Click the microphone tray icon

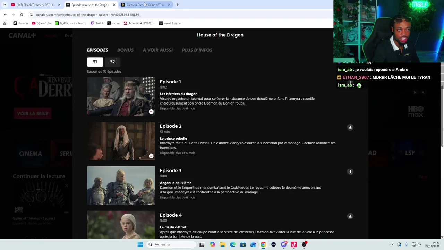406,244
